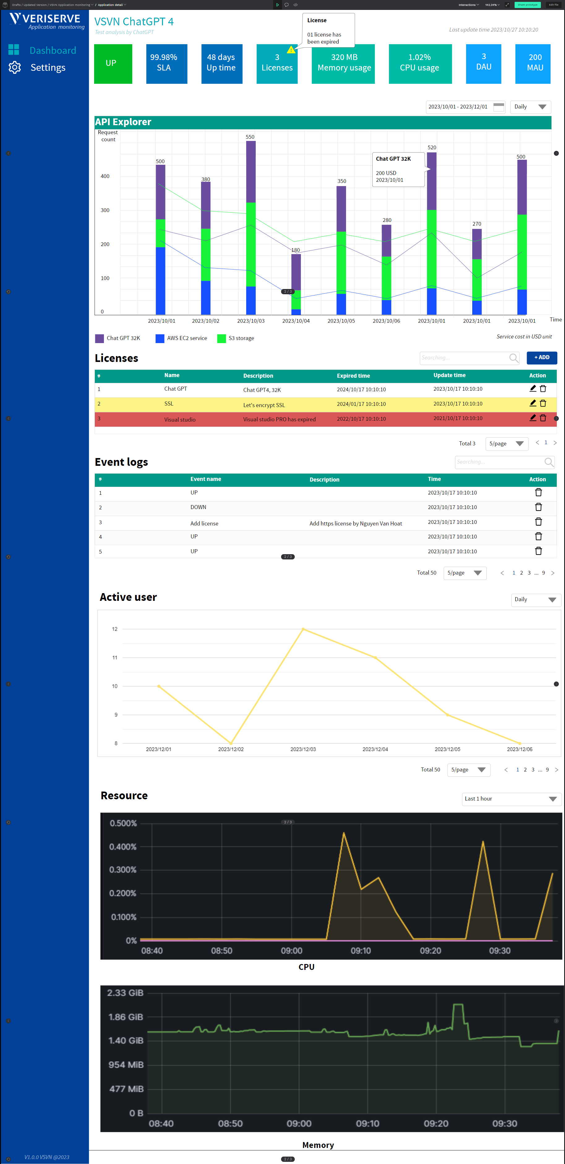
Task: Go to page 9 of Event logs pagination
Action: tap(544, 572)
